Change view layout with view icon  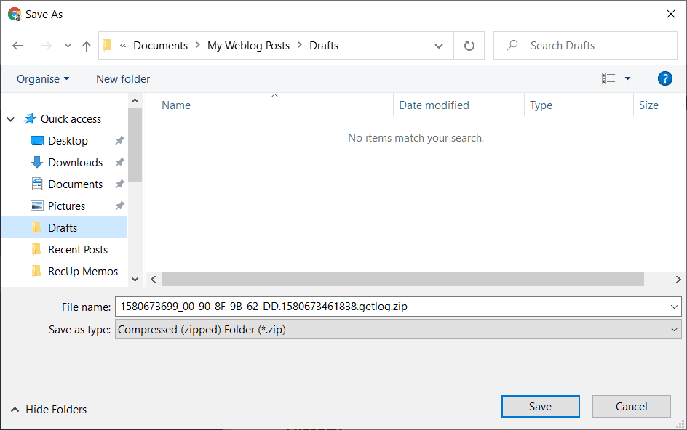[609, 78]
